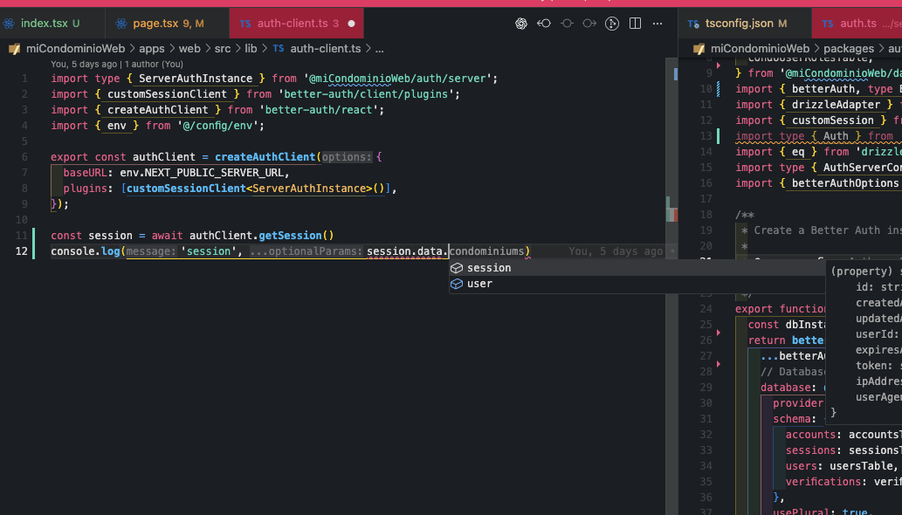Open the editor More Actions ellipsis
The width and height of the screenshot is (902, 515).
[658, 24]
